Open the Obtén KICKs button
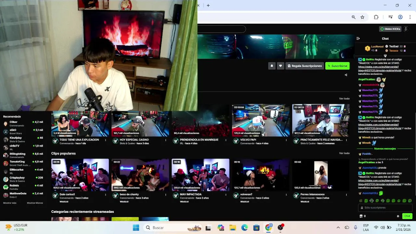 pos(391,29)
